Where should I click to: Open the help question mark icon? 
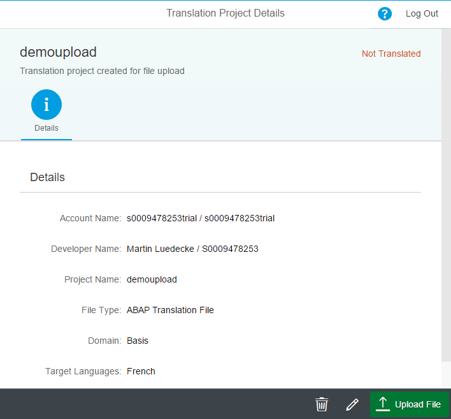coord(385,13)
